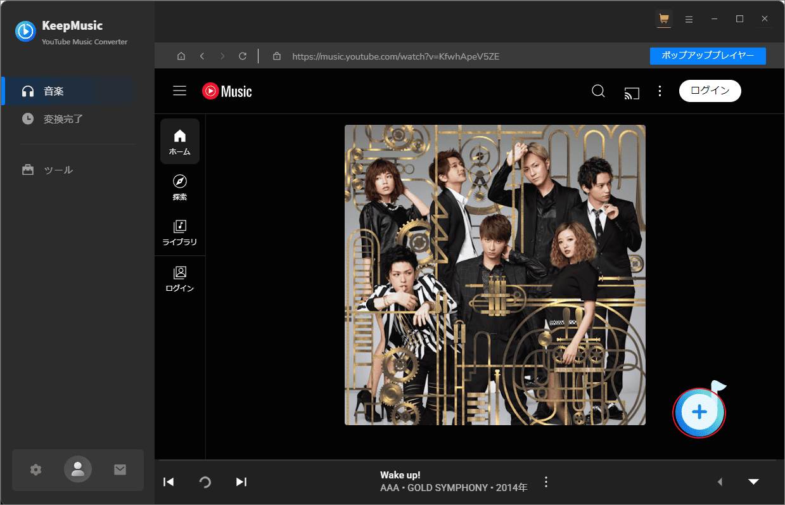Click the AAA • GOLD SYMPHONY • 2014年 subtitle
This screenshot has height=505, width=785.
pyautogui.click(x=454, y=488)
